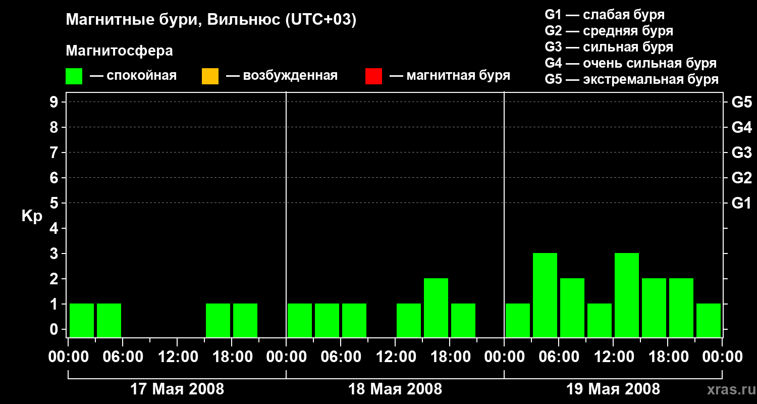Click the '18 Мая 2008' date label
Screen dimensions: 757x404
[x=395, y=389]
